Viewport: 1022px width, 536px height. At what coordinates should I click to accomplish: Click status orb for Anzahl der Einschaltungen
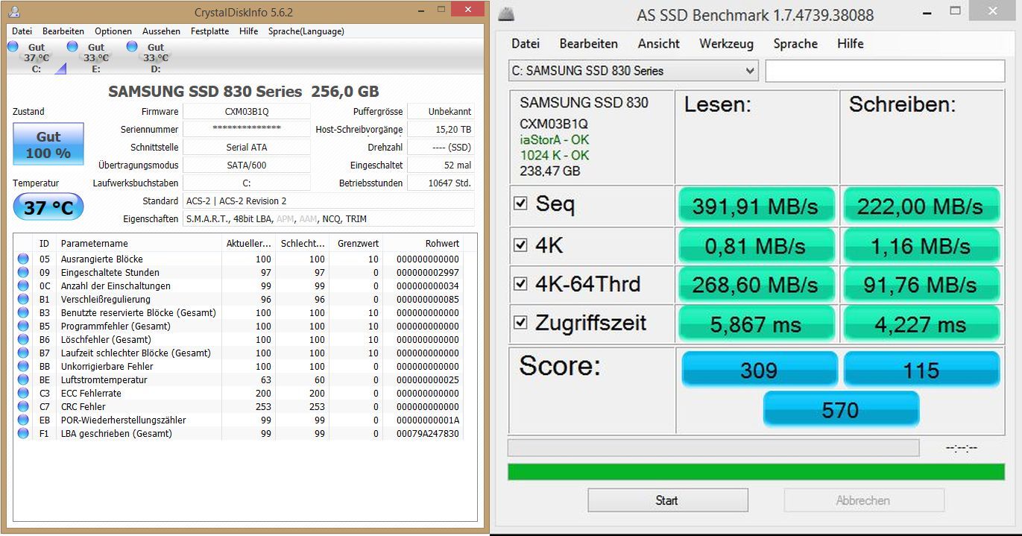pyautogui.click(x=23, y=286)
